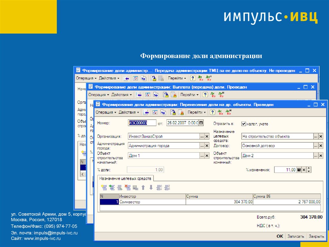The image size is (329, 247).
Task: Click 'Find in list' arrow icon in Передача администрации ТМЦ window
Action: (x=126, y=79)
